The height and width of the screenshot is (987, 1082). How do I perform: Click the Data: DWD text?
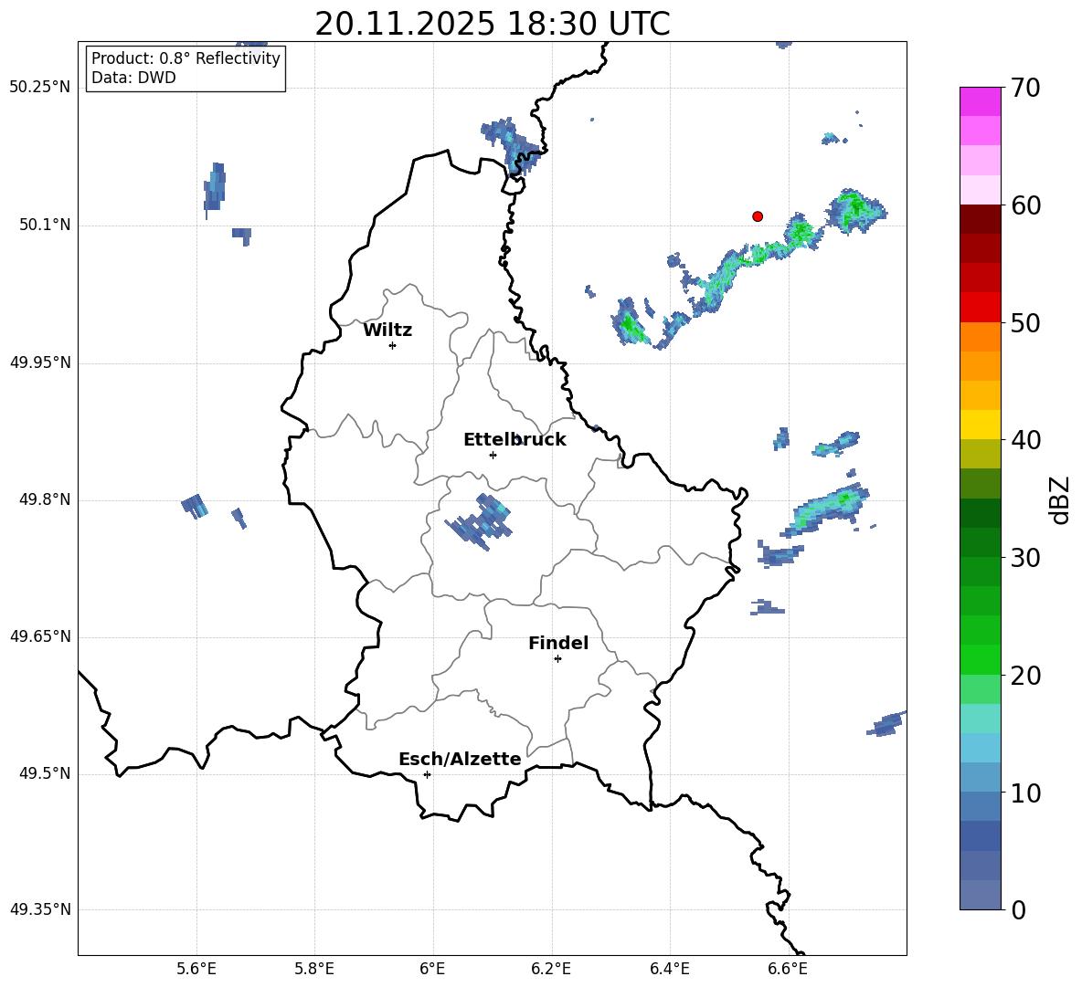[x=133, y=78]
